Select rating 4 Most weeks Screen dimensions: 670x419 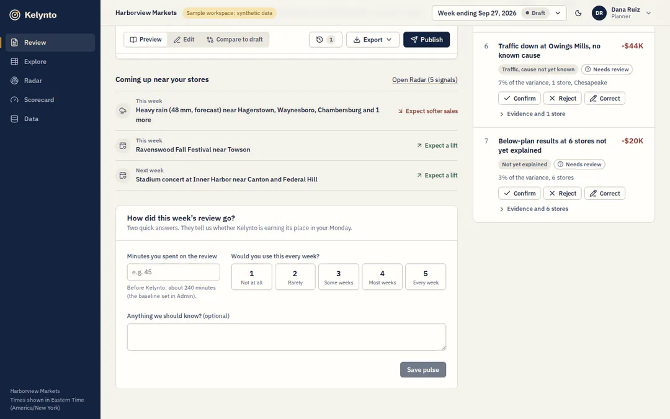[382, 277]
